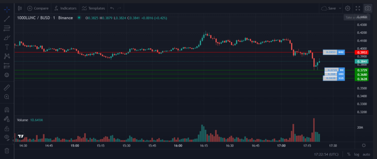Image resolution: width=377 pixels, height=159 pixels.
Task: Select the trend line drawing tool
Action: [7, 19]
